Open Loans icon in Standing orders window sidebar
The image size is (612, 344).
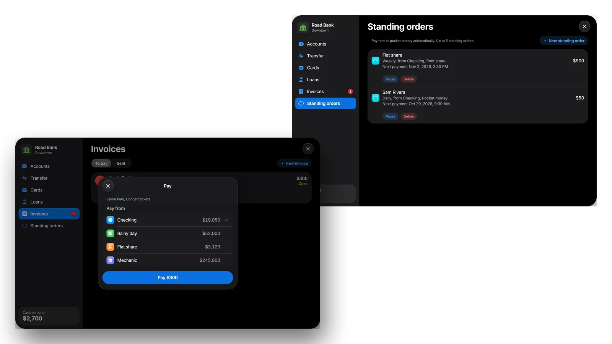pos(301,80)
